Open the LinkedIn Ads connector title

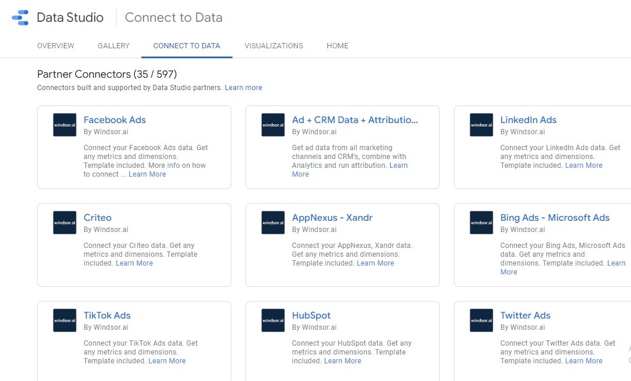coord(529,120)
